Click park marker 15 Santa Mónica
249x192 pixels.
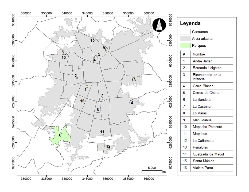click(92, 43)
